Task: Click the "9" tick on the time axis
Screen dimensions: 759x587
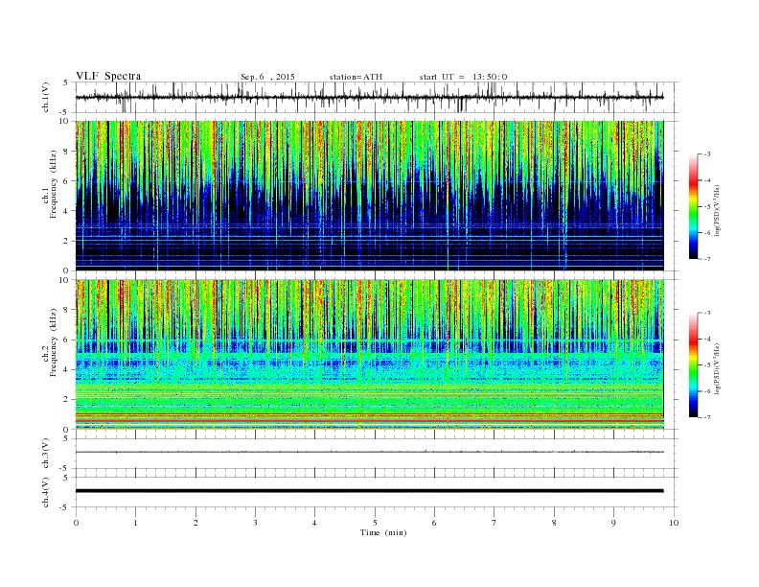Action: coord(613,523)
